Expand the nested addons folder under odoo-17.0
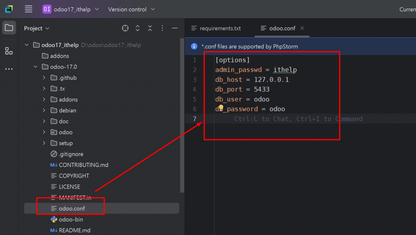 (44, 100)
